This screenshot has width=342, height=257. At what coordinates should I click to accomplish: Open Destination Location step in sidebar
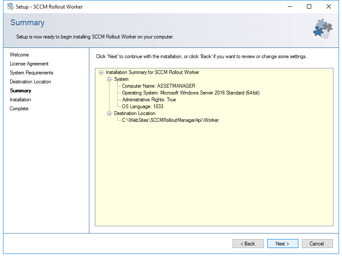pyautogui.click(x=30, y=82)
